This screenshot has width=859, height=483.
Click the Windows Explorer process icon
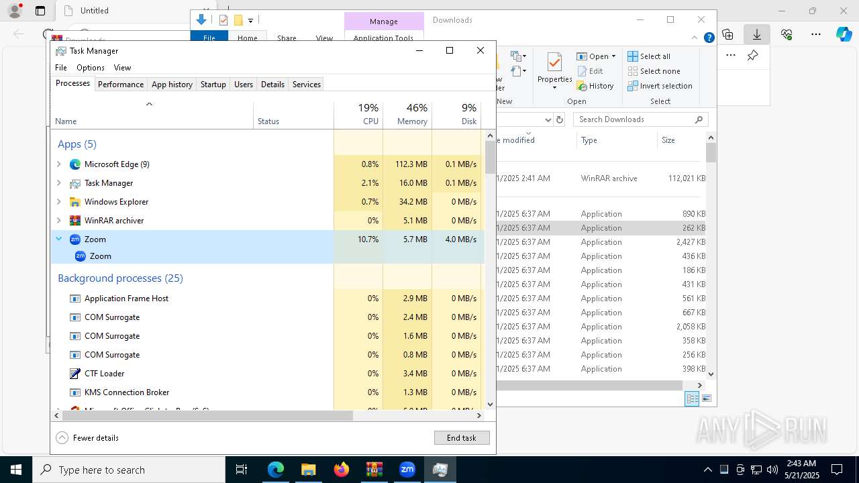[x=75, y=202]
